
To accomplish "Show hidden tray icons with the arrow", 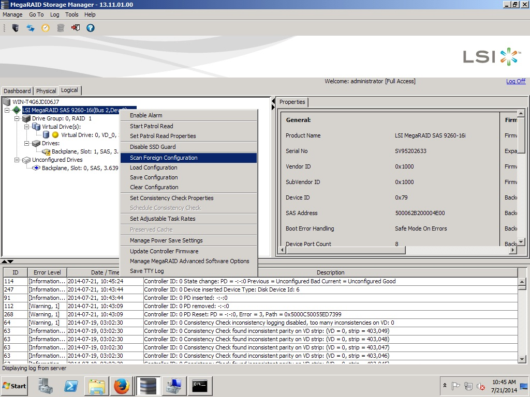I will (445, 386).
